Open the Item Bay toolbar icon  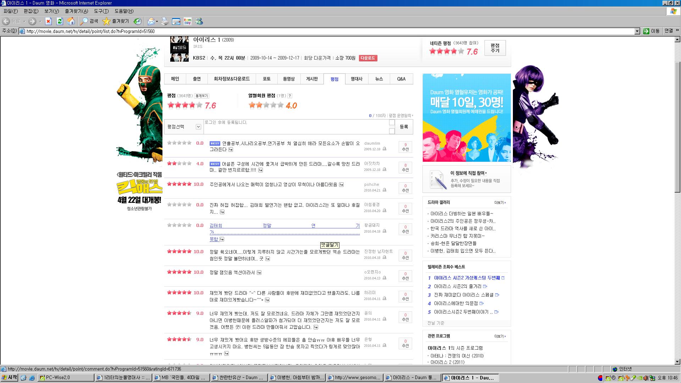tap(188, 21)
